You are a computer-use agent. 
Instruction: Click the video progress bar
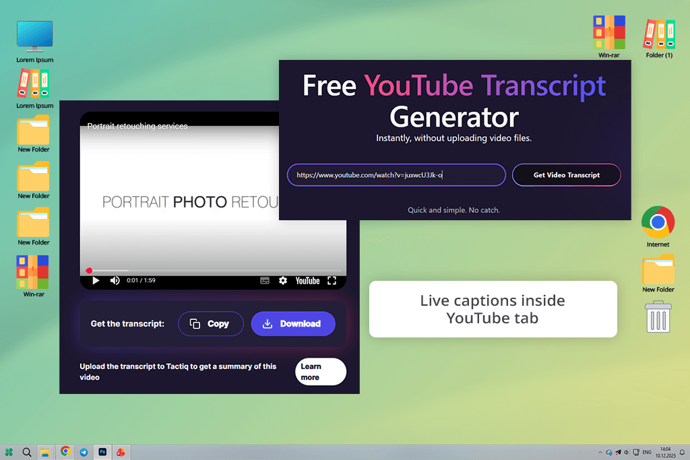point(213,271)
